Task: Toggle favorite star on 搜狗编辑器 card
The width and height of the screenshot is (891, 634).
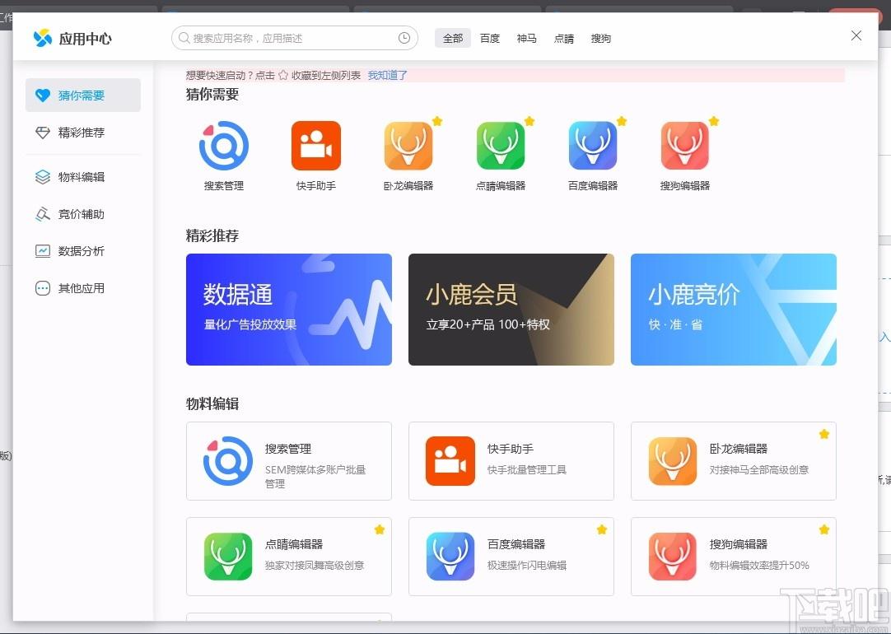Action: pos(823,529)
